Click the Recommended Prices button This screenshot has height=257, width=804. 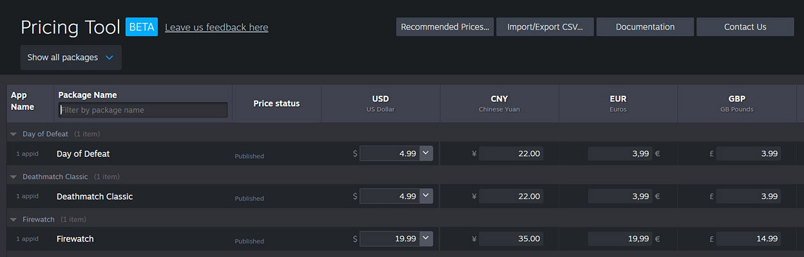445,27
